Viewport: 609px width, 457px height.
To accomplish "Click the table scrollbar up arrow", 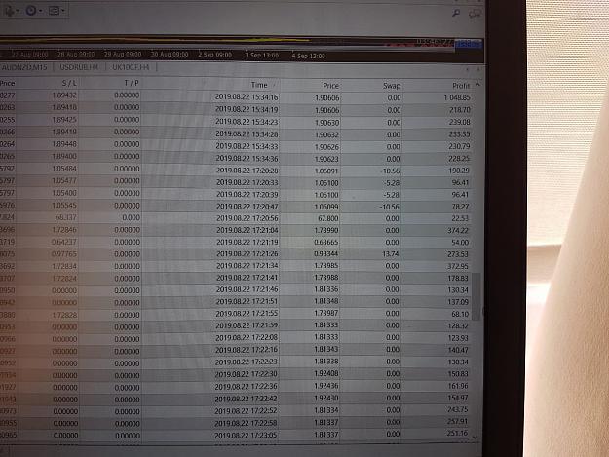I will pos(477,85).
